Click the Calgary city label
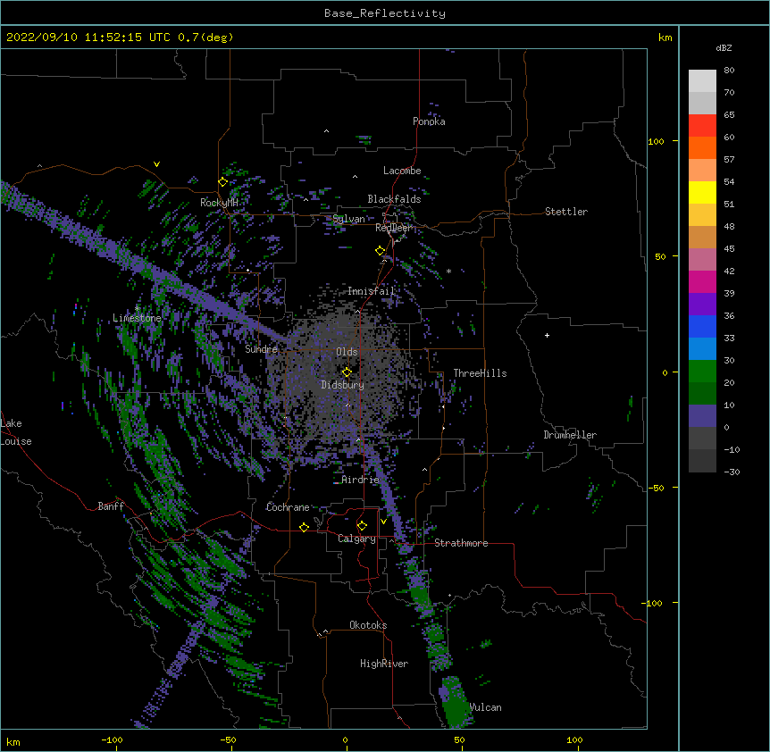 tap(356, 539)
